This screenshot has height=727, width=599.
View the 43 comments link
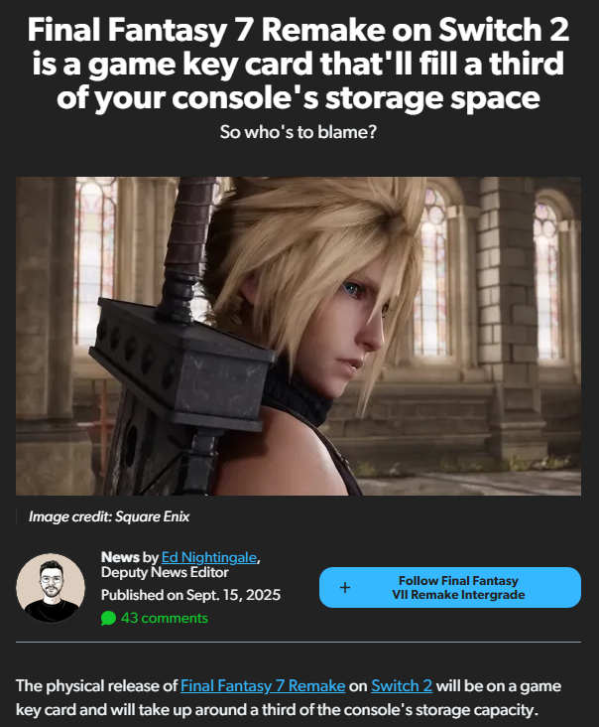pyautogui.click(x=165, y=618)
